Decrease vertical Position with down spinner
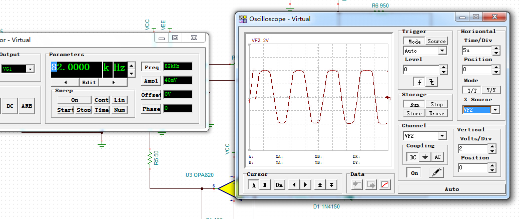This screenshot has width=520, height=219. 492,170
